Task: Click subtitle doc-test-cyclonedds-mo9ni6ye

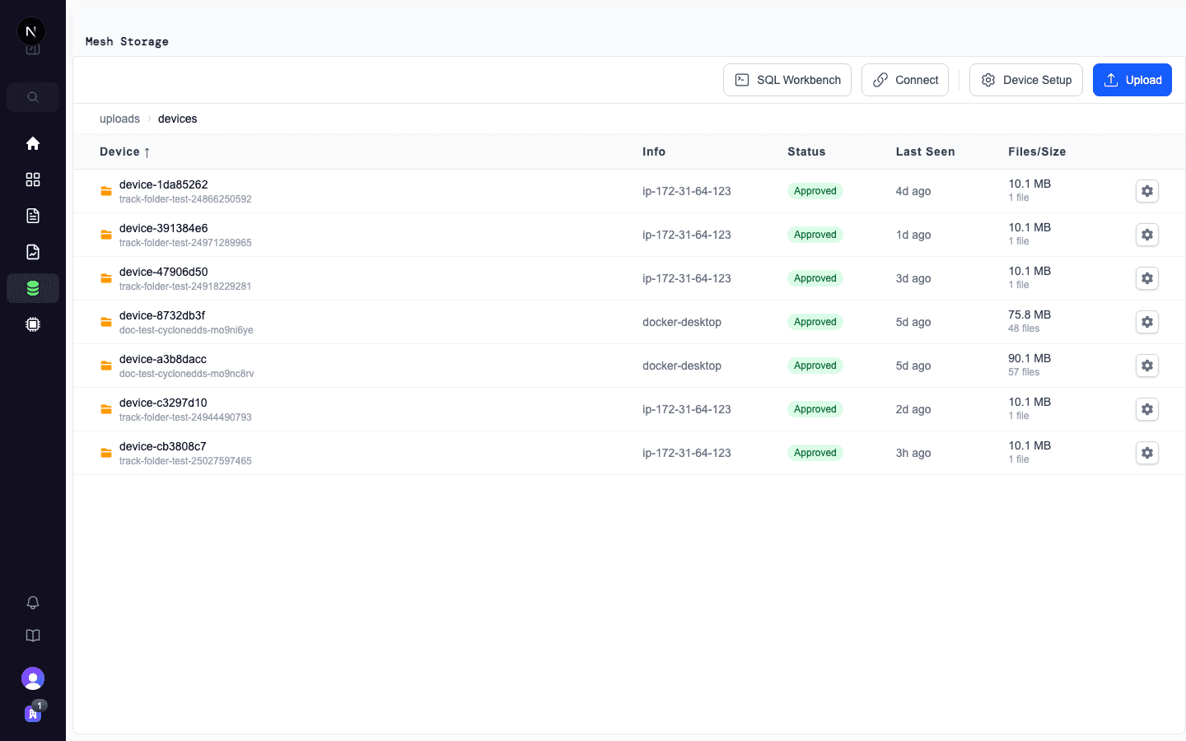Action: point(186,330)
